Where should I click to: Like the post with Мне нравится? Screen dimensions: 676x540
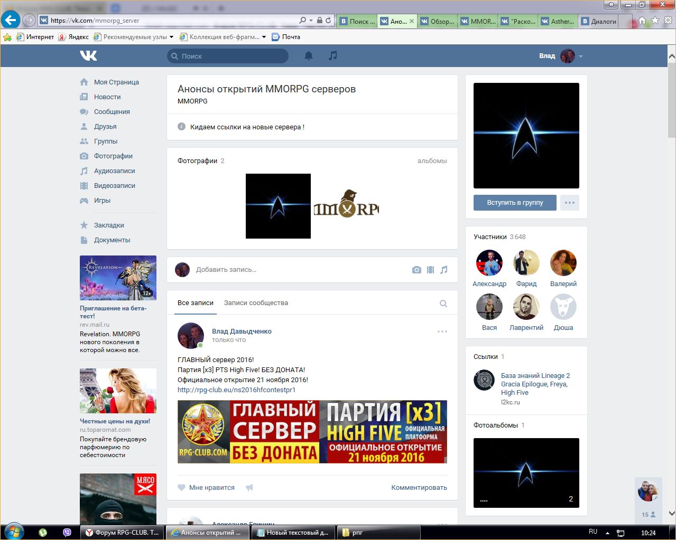click(x=206, y=488)
